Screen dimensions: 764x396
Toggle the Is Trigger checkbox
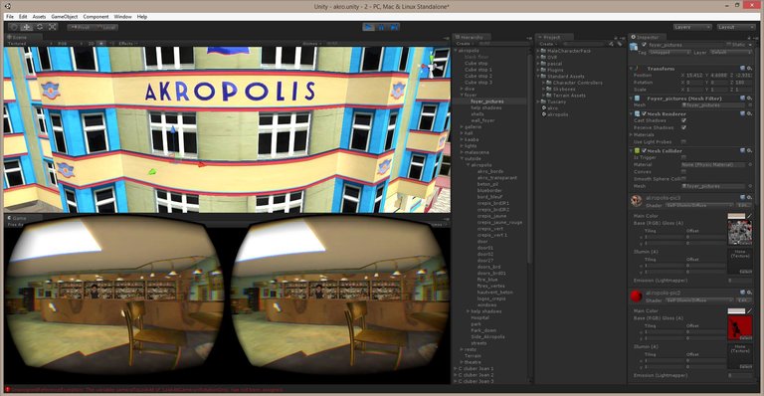(683, 158)
